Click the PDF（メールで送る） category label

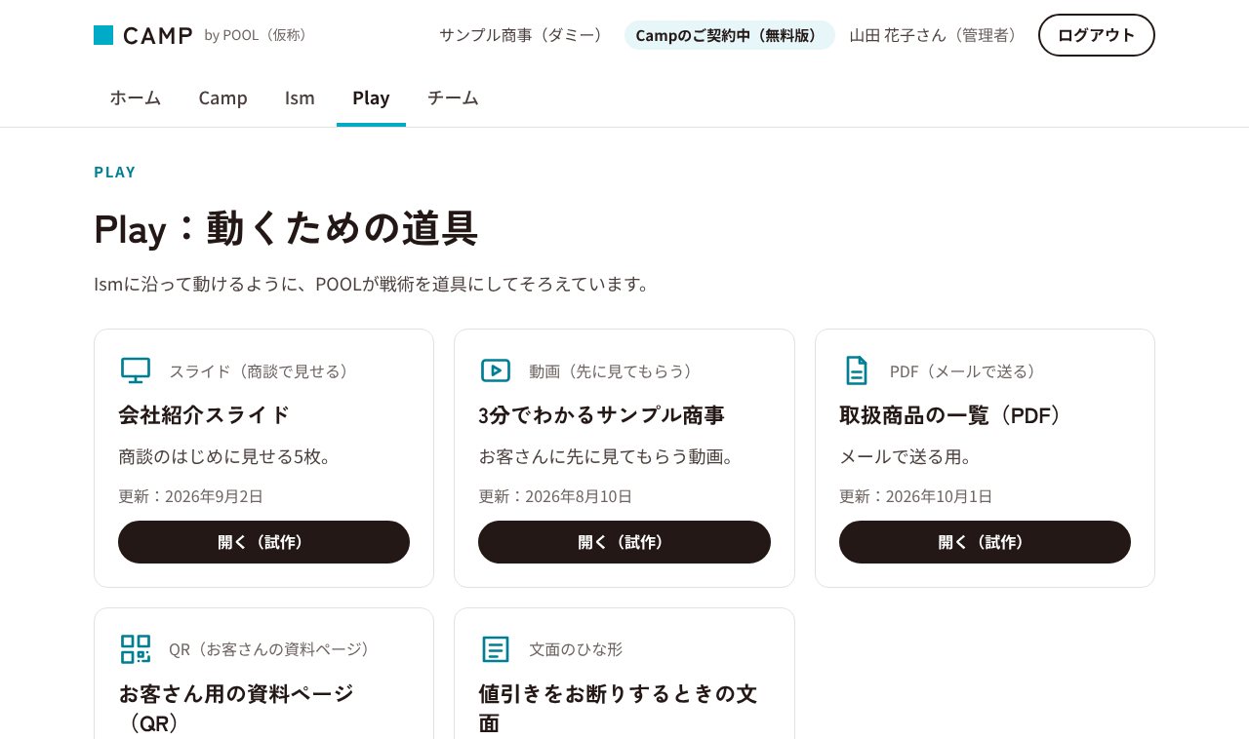(967, 371)
